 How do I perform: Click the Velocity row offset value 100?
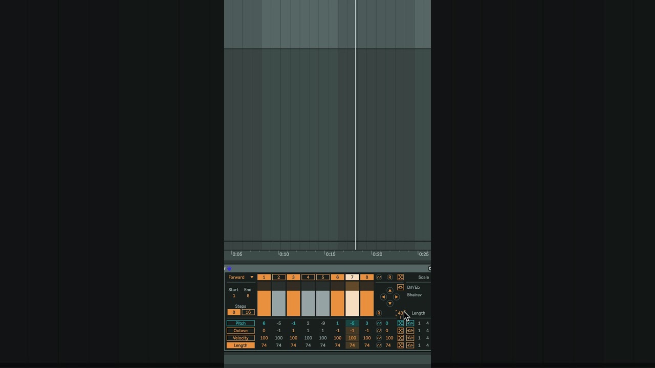coord(389,338)
